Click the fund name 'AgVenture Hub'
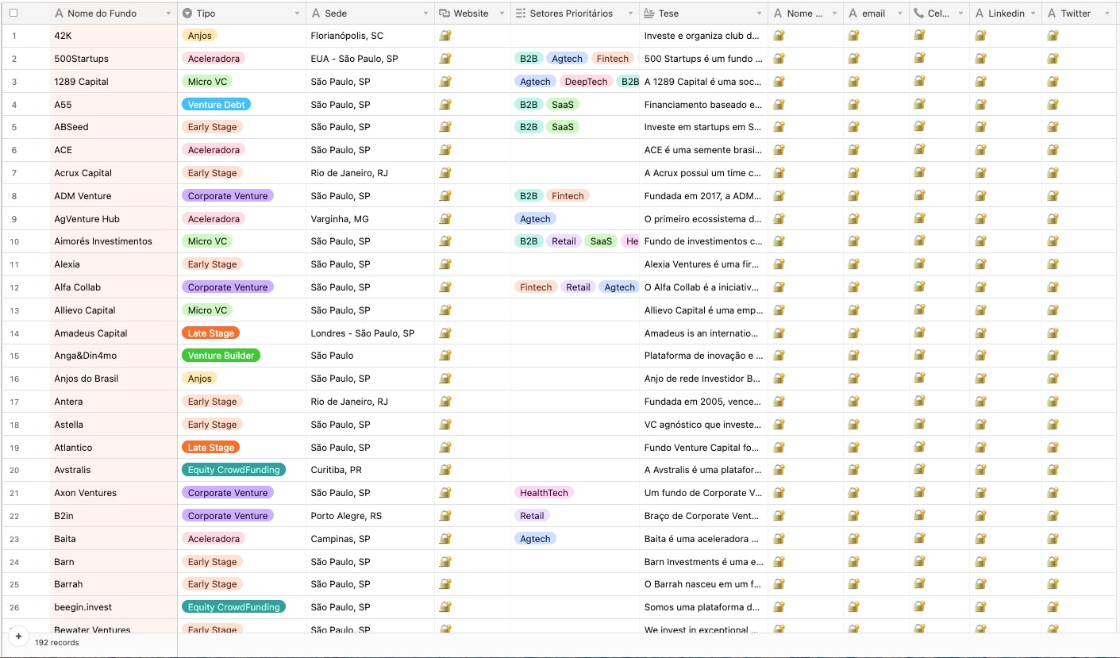This screenshot has height=658, width=1120. click(x=87, y=219)
